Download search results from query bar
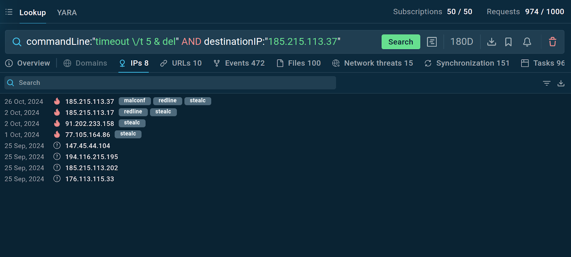The image size is (571, 257). pyautogui.click(x=491, y=42)
